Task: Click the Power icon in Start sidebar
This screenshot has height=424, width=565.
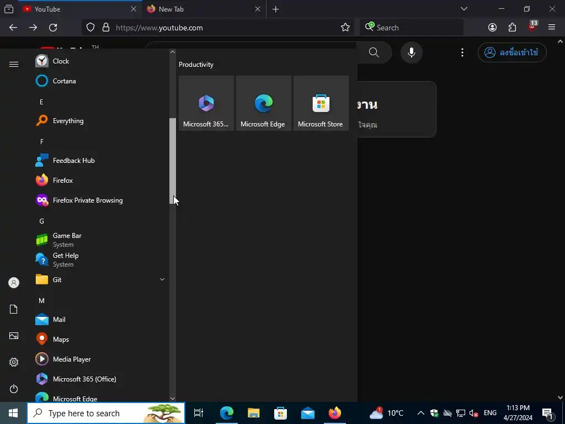Action: coord(14,389)
